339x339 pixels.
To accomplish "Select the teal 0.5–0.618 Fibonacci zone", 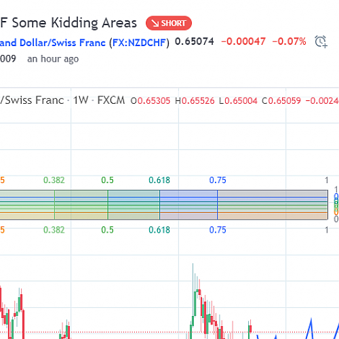I will coord(134,205).
